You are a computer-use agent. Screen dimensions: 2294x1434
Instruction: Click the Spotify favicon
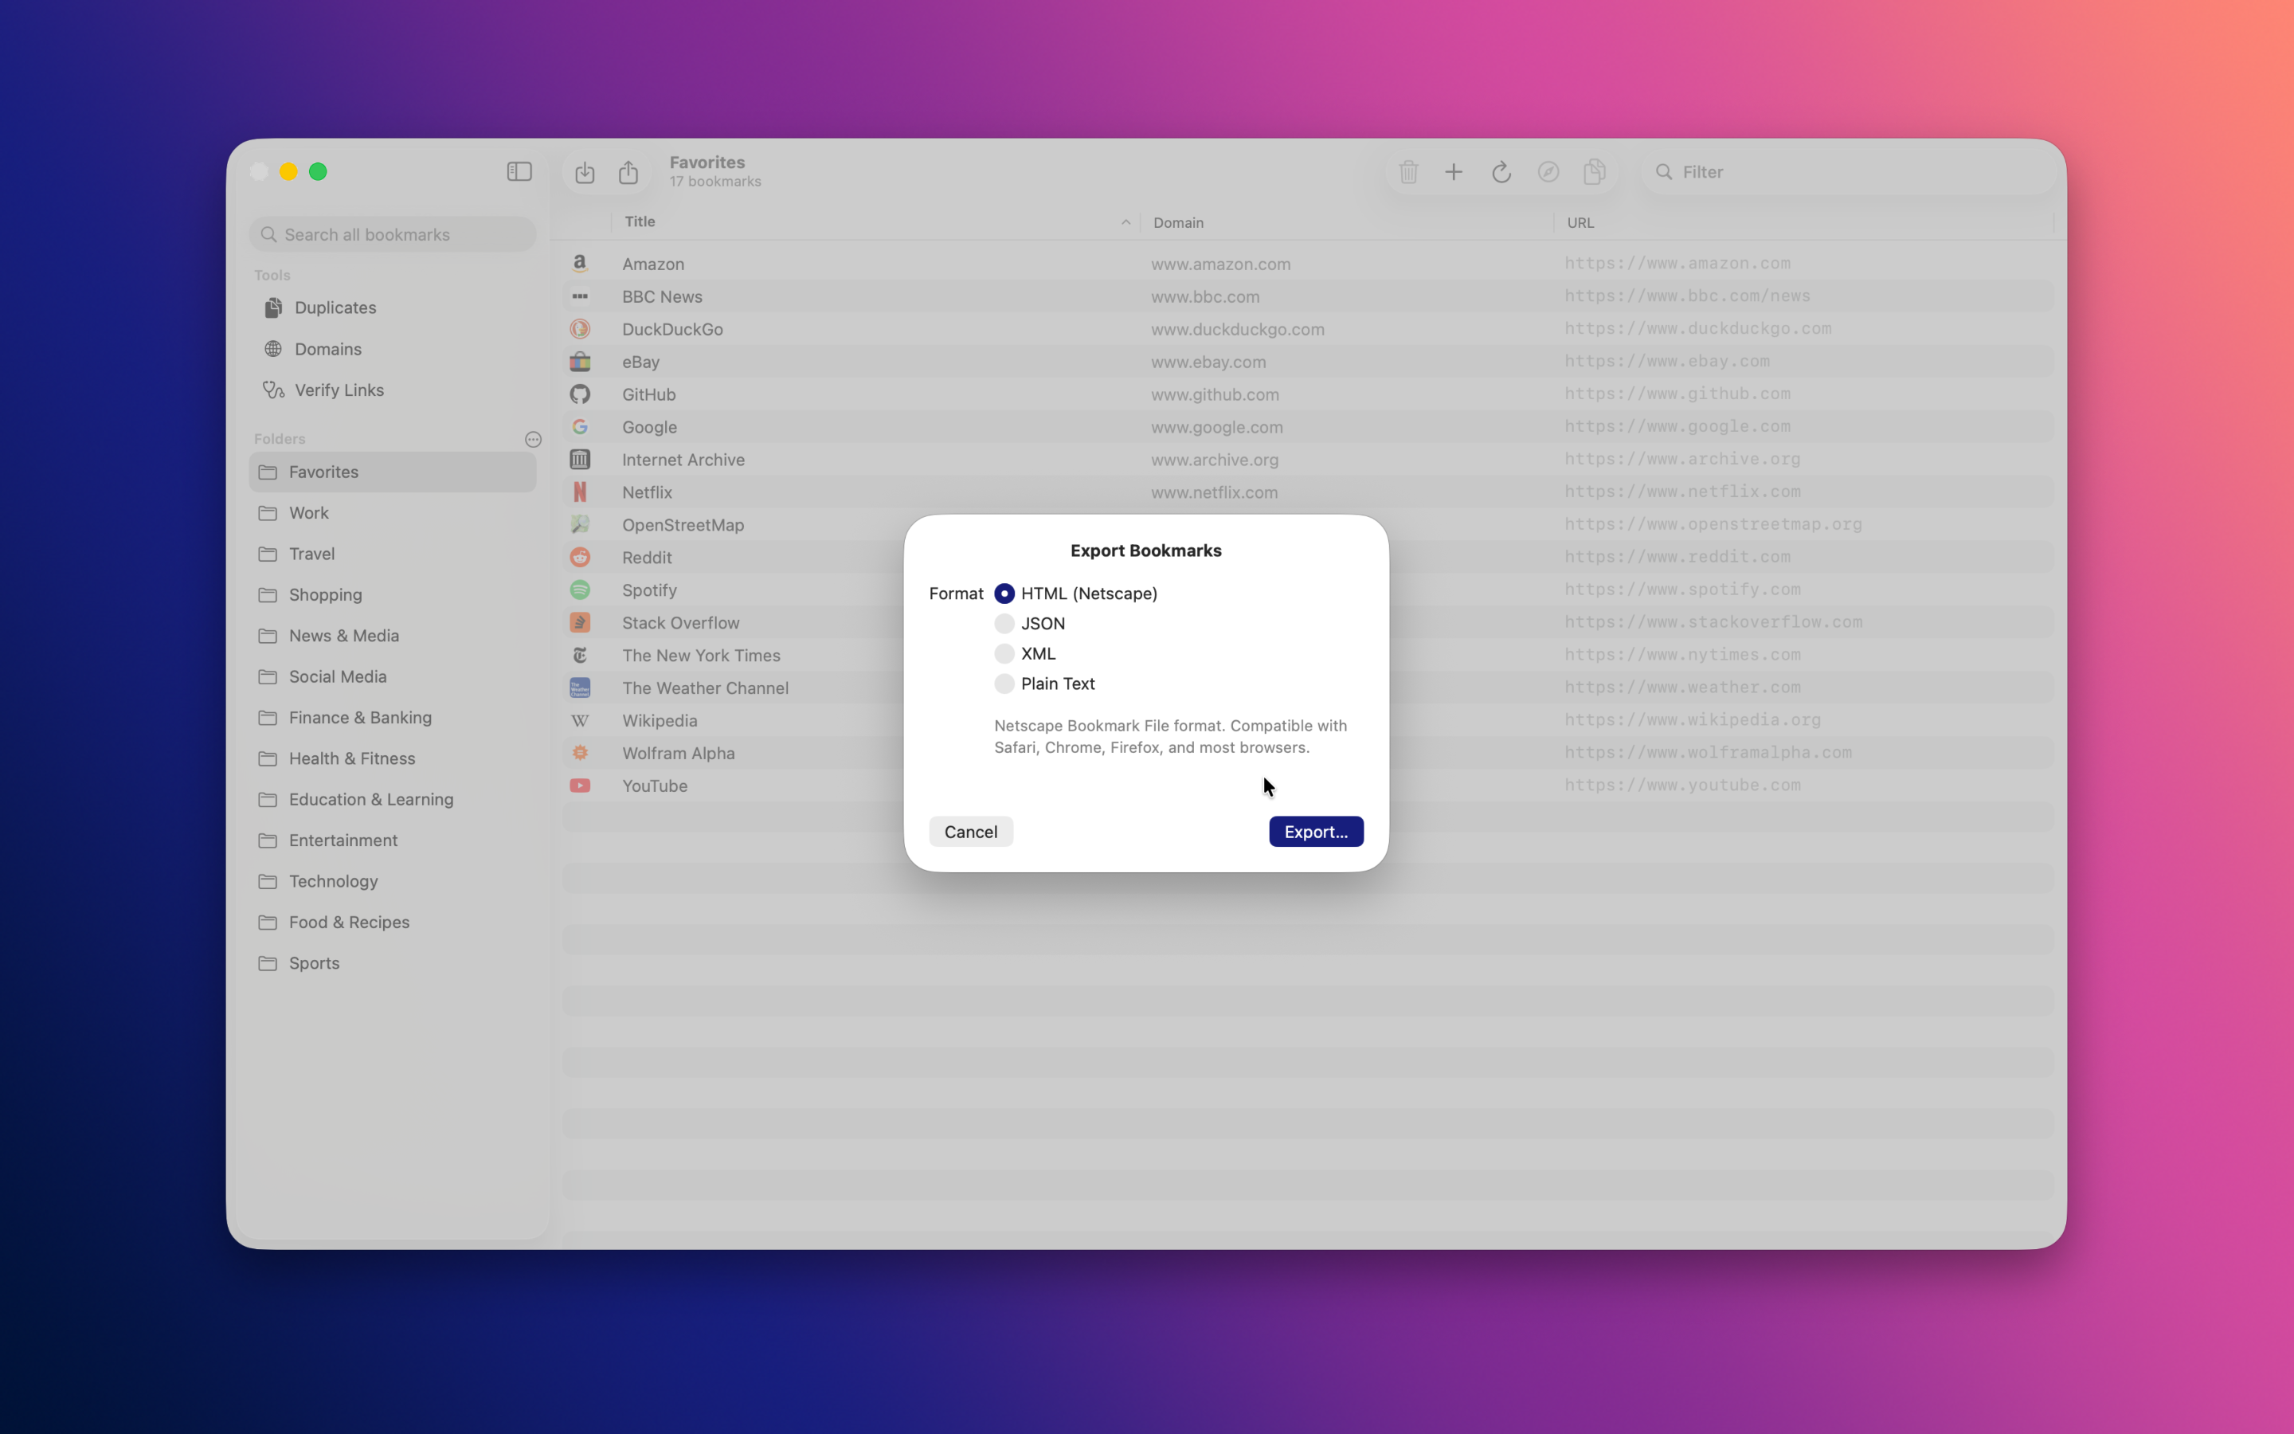click(x=580, y=590)
